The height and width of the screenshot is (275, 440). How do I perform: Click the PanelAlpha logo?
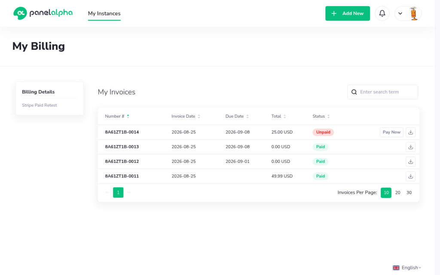click(43, 13)
